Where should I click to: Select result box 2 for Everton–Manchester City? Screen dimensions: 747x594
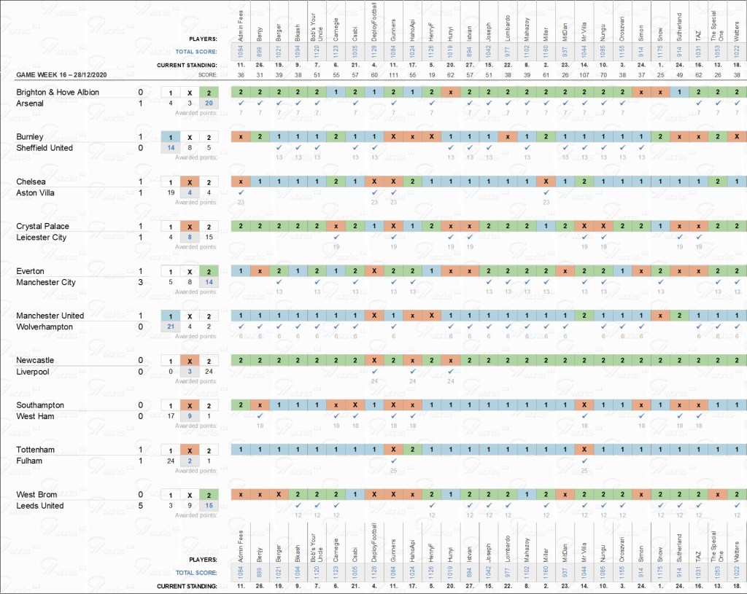coord(210,272)
